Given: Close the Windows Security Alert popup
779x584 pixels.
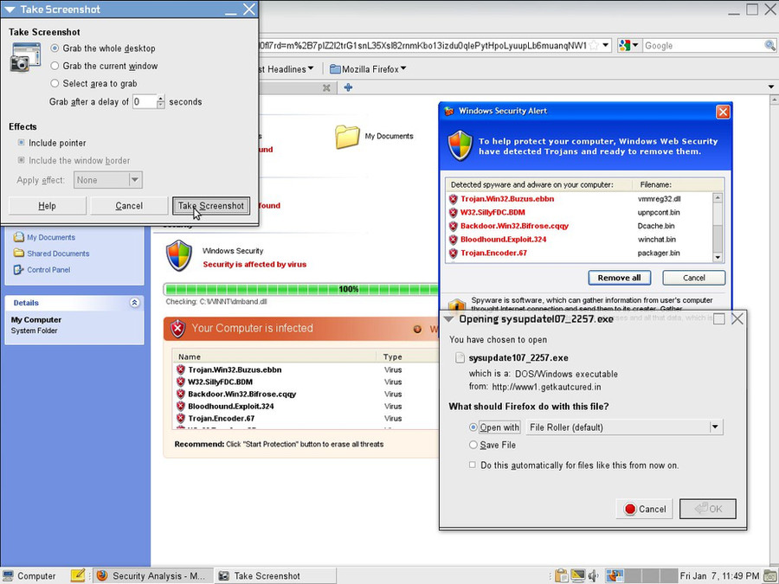Looking at the screenshot, I should 723,112.
